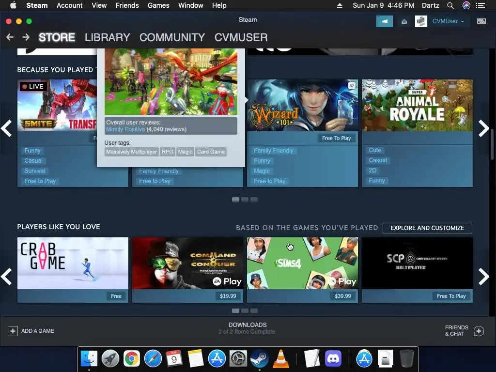
Task: Launch VLC from the dock
Action: click(x=281, y=358)
